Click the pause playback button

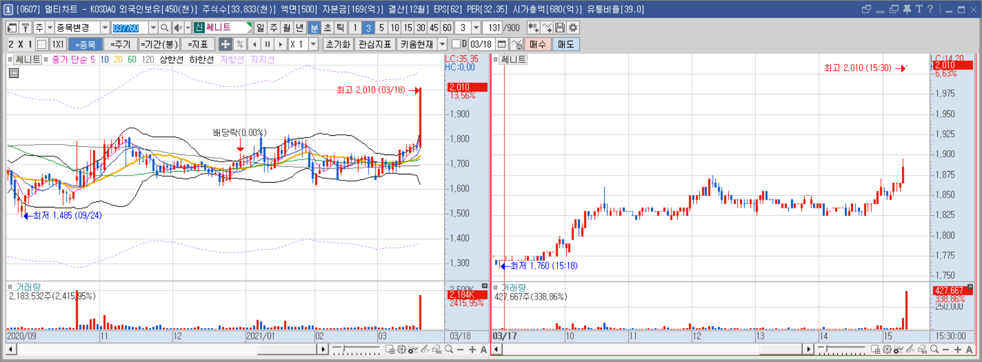[x=268, y=44]
